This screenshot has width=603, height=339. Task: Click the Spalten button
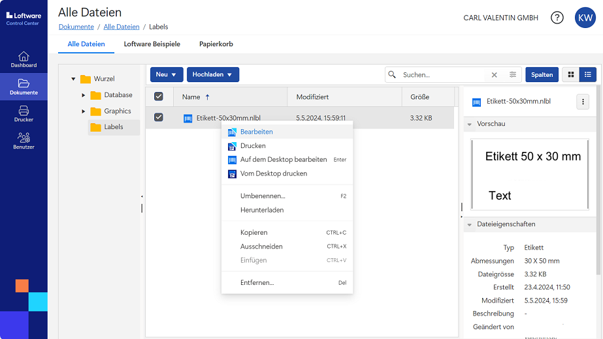pyautogui.click(x=542, y=75)
